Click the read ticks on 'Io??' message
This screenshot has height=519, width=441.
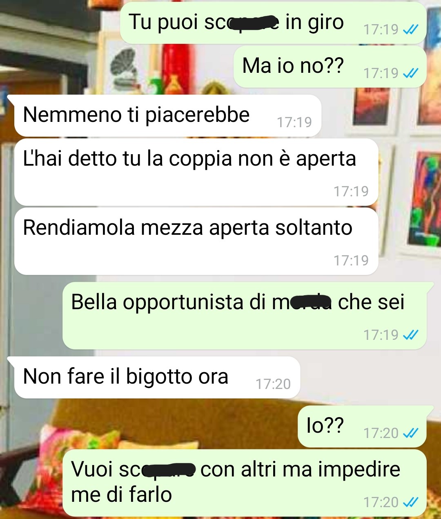click(x=410, y=433)
